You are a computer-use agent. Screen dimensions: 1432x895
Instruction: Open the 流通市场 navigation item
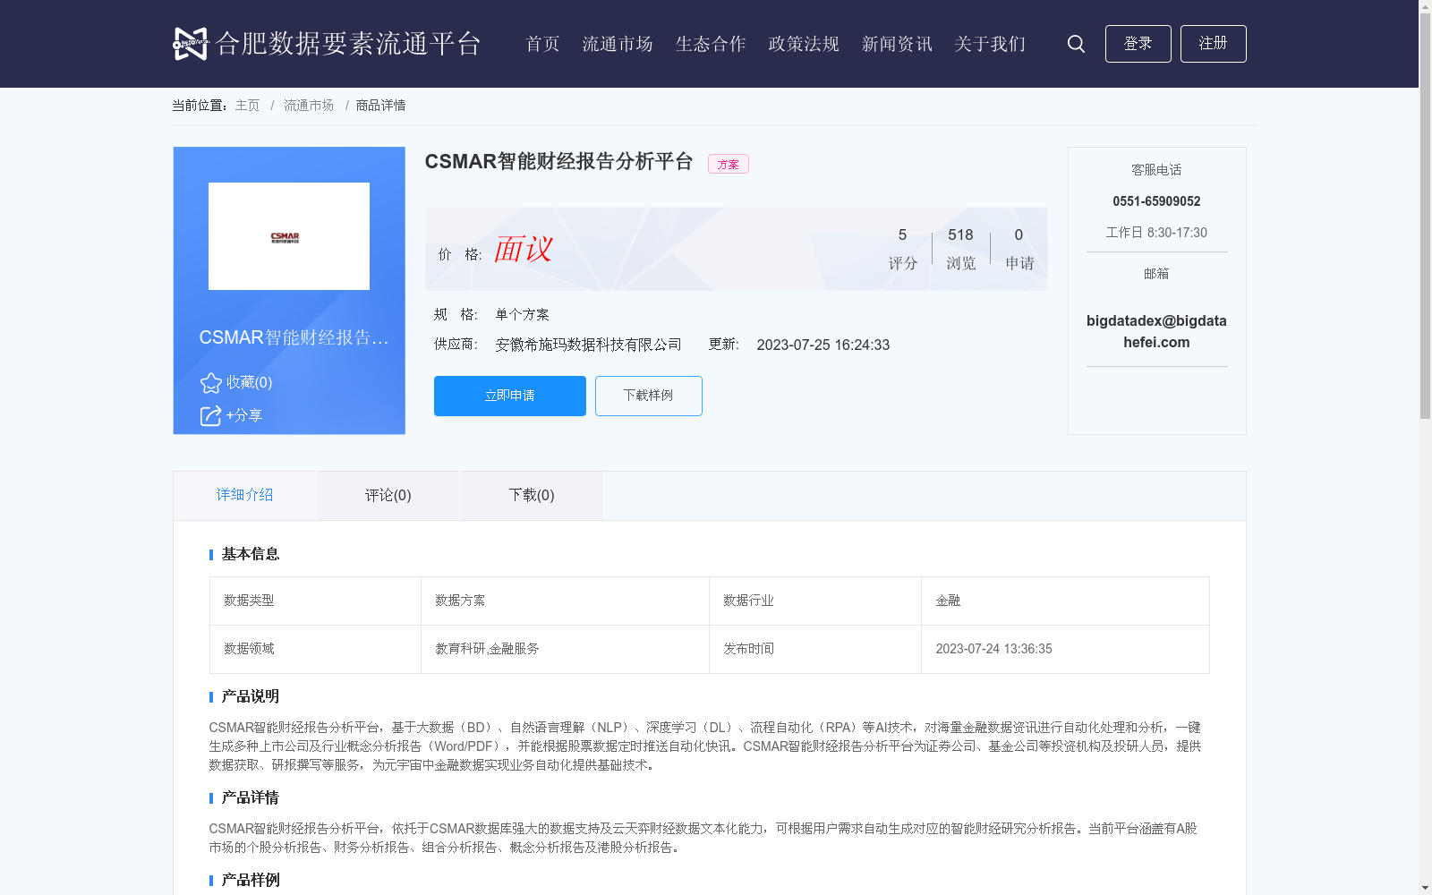pos(618,44)
